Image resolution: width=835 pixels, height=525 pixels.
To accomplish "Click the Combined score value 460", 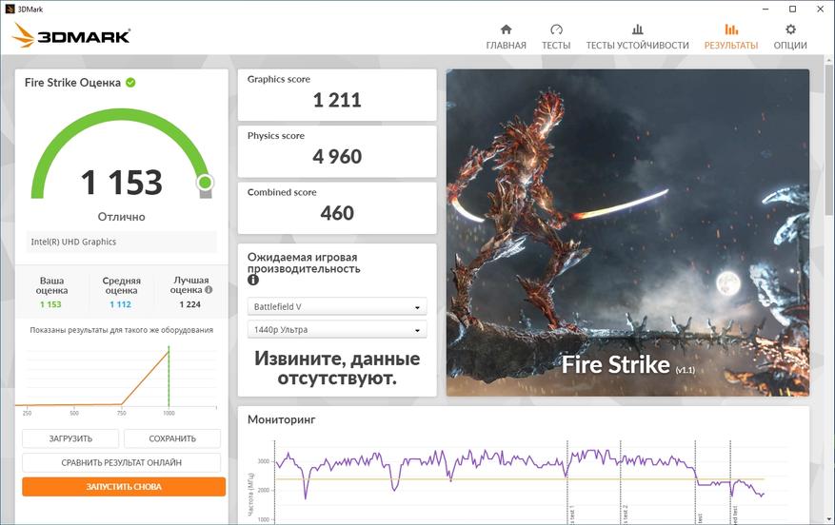I will click(x=337, y=213).
